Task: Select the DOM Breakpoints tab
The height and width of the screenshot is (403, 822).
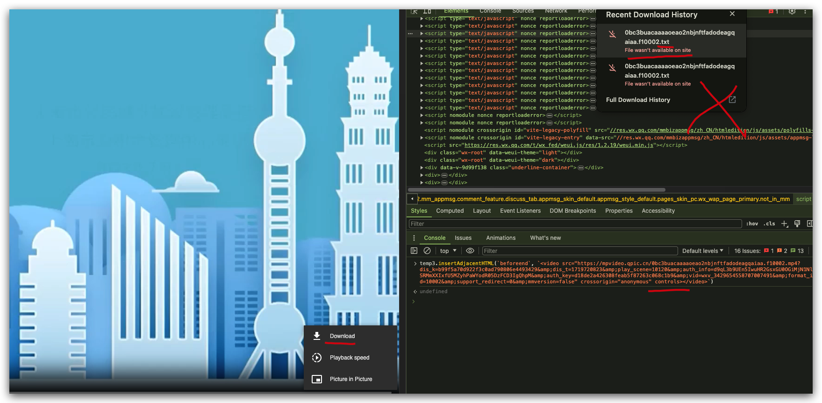Action: tap(573, 211)
